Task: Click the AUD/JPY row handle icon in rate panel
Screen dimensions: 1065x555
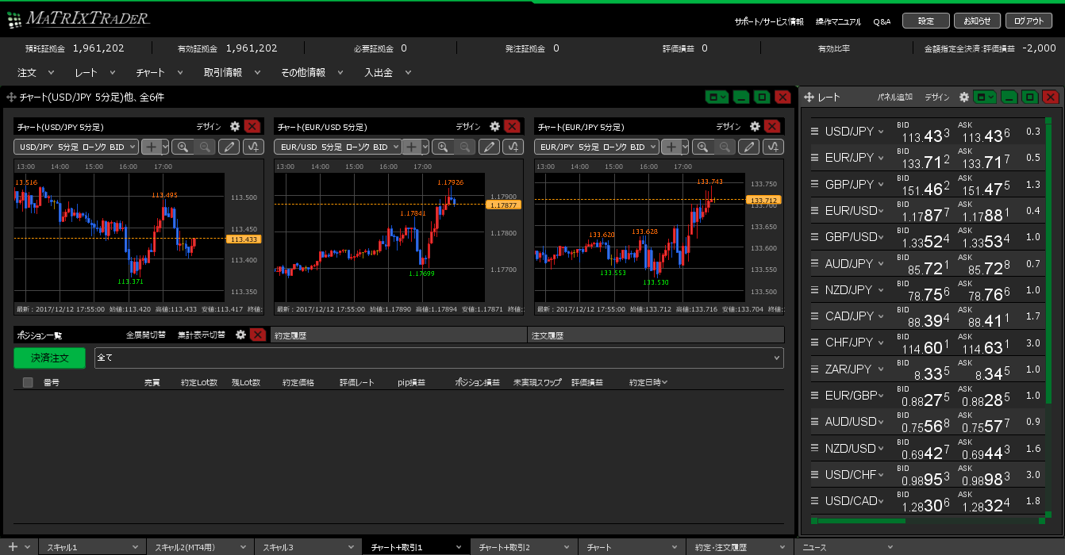Action: [814, 263]
